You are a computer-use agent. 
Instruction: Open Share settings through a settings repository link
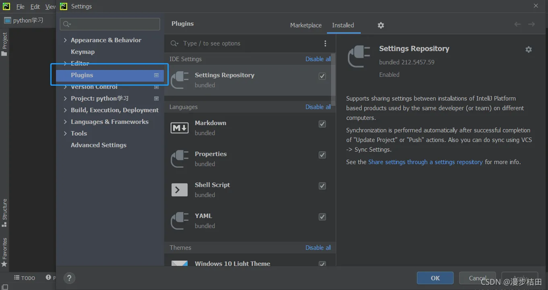[425, 162]
